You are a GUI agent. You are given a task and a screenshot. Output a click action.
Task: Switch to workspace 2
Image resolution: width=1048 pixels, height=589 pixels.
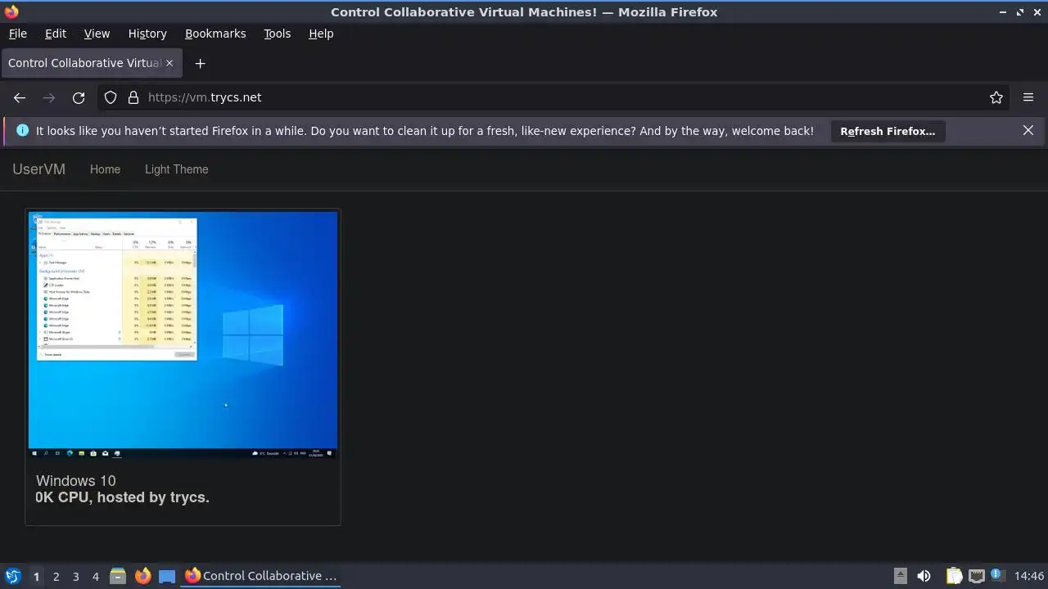coord(56,576)
